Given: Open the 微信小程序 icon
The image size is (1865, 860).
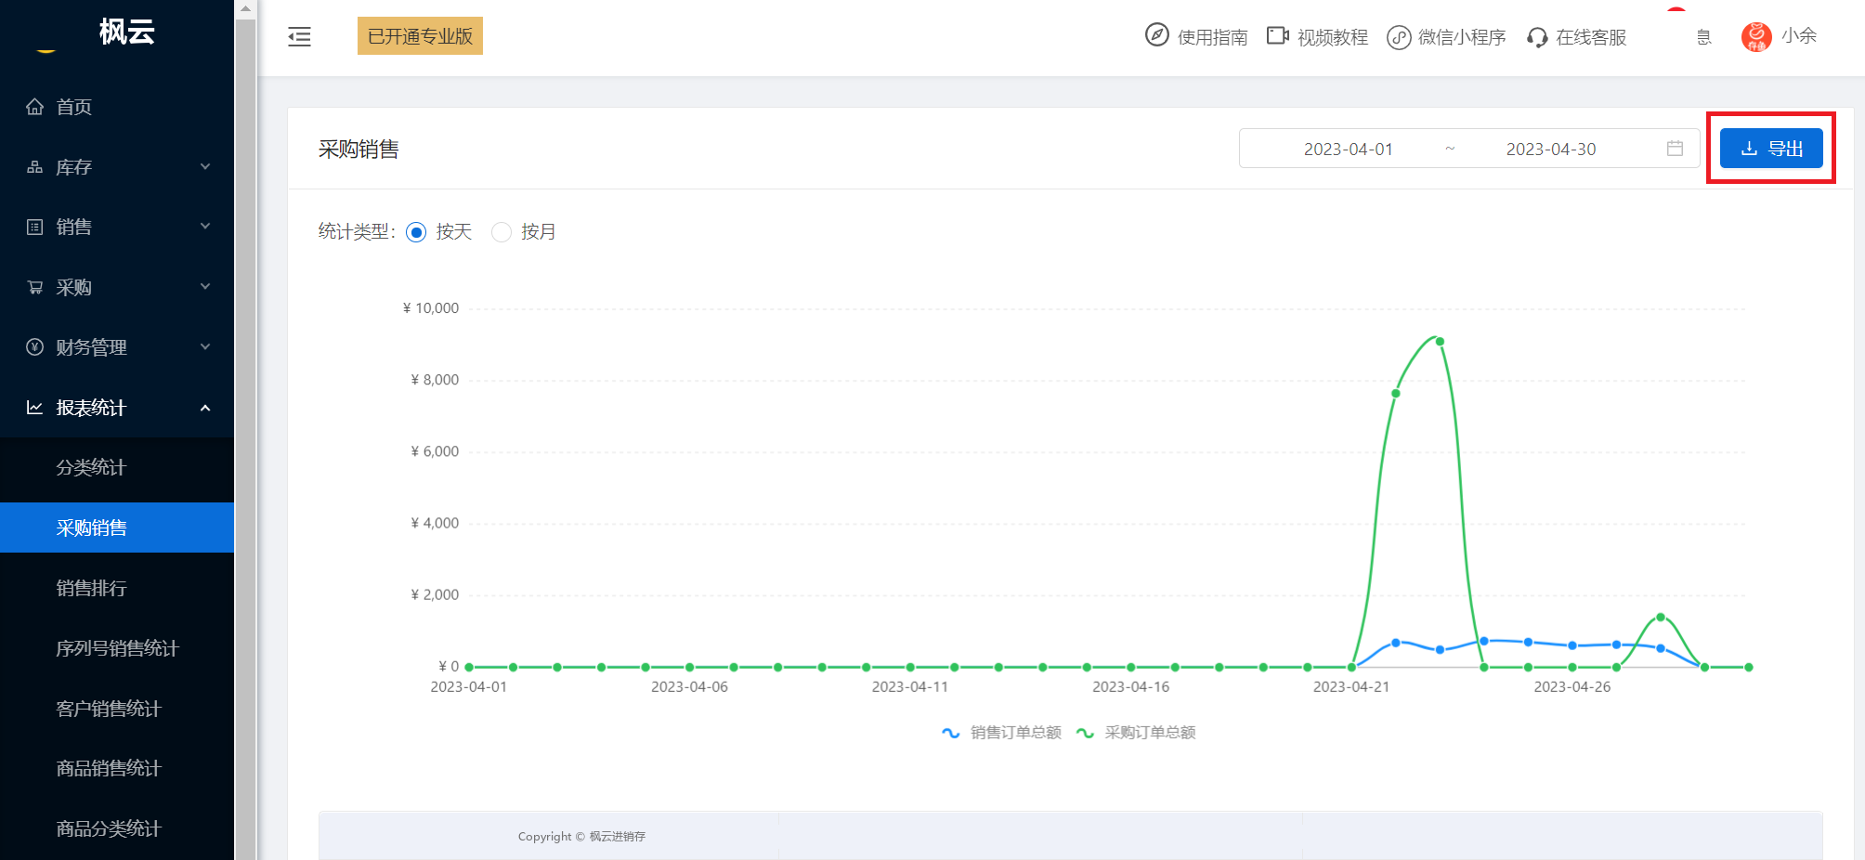Looking at the screenshot, I should coord(1399,37).
